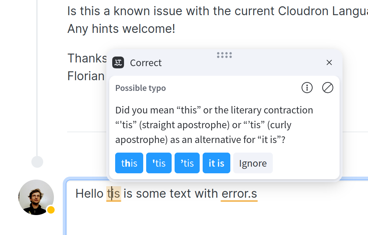Click the "Possible typo" heading
This screenshot has width=368, height=235.
141,88
